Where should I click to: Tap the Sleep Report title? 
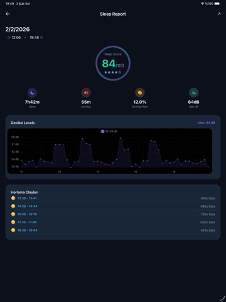coord(113,14)
